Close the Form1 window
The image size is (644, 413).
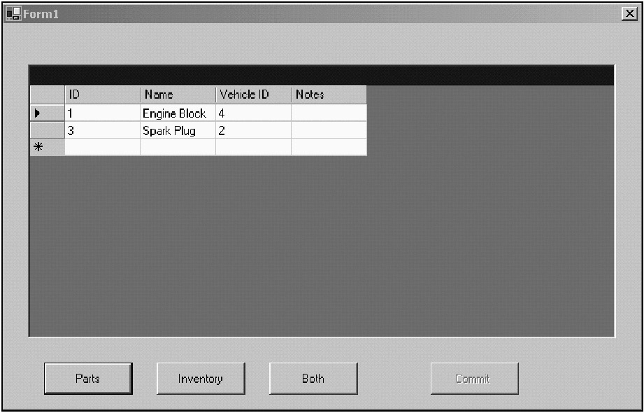click(x=629, y=15)
